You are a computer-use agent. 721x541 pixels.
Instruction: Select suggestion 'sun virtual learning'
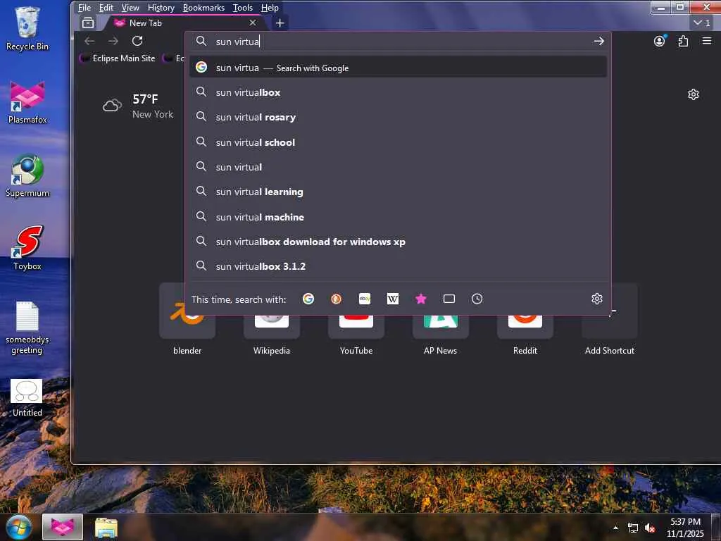[398, 192]
